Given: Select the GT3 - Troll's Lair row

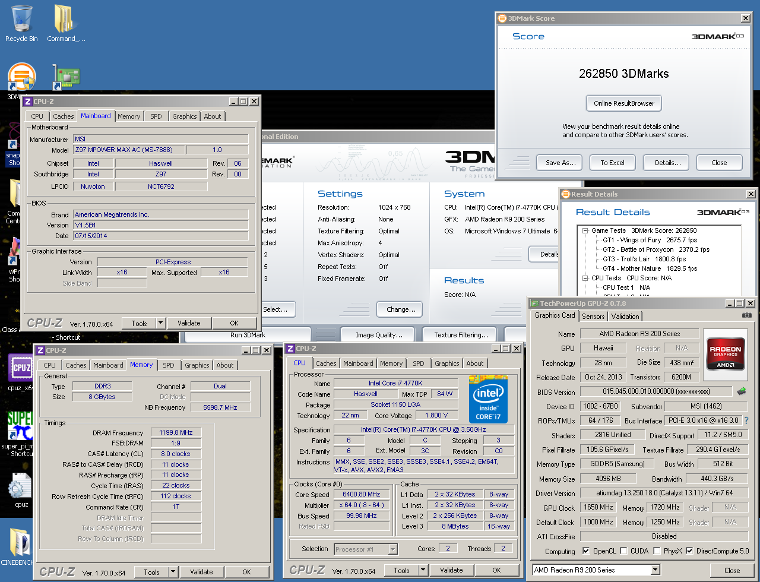Looking at the screenshot, I should click(x=644, y=259).
